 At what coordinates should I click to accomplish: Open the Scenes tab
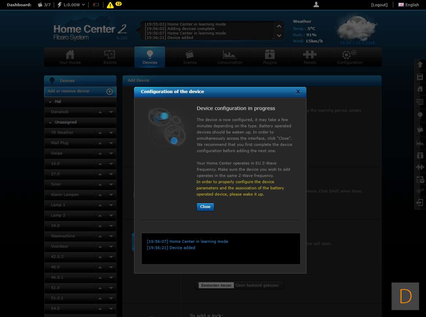(x=190, y=57)
